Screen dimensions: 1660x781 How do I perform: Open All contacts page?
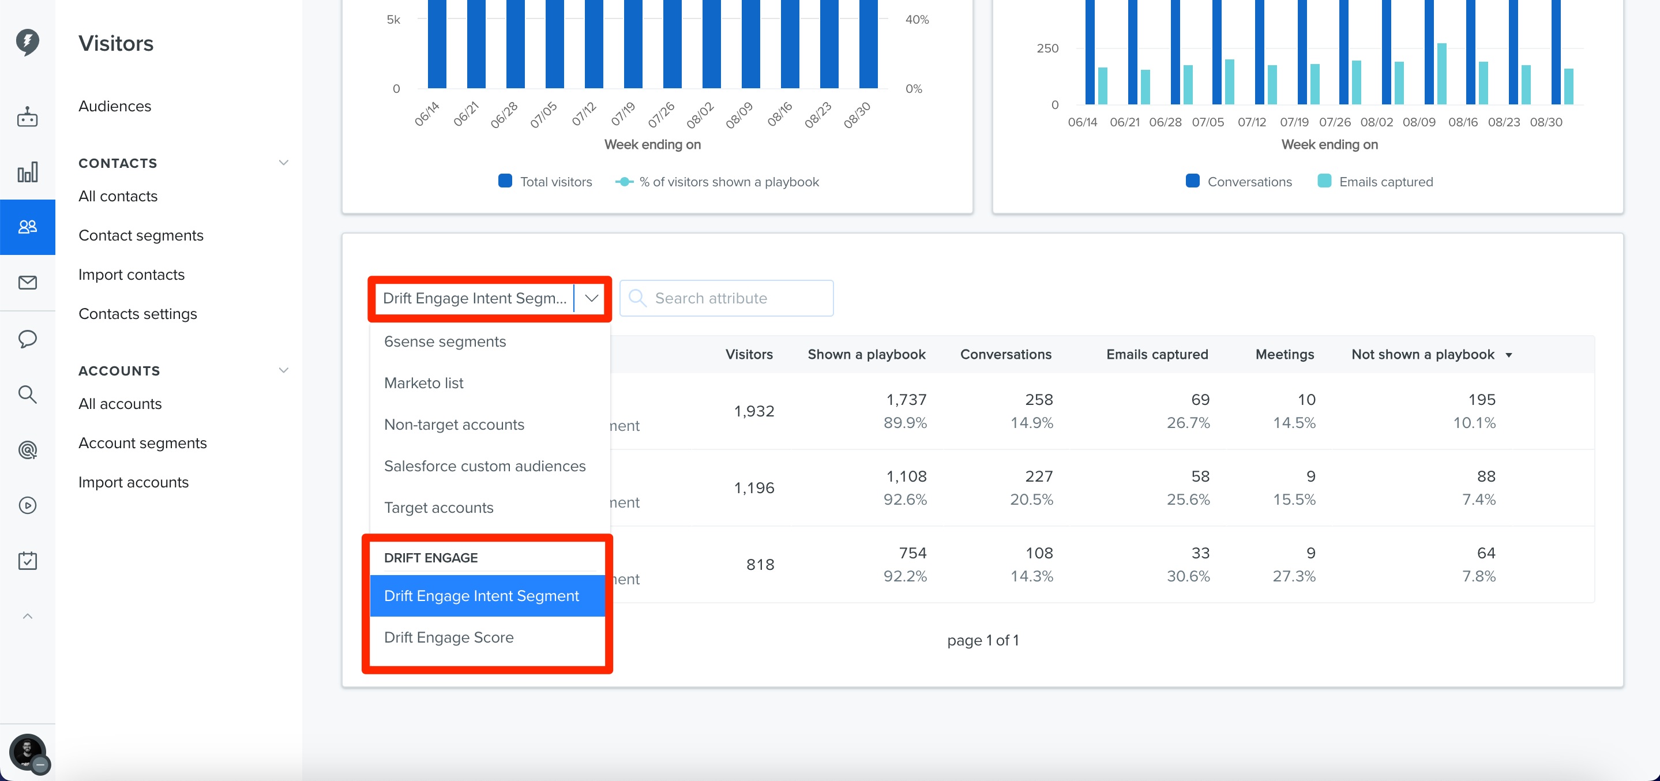(x=118, y=196)
